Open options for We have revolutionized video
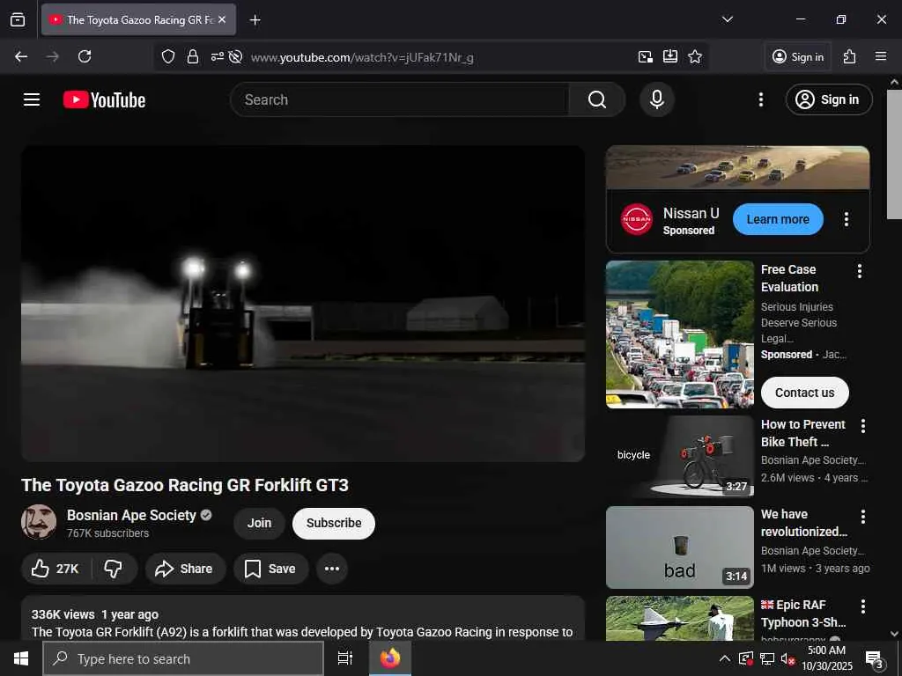The image size is (902, 676). point(863,516)
